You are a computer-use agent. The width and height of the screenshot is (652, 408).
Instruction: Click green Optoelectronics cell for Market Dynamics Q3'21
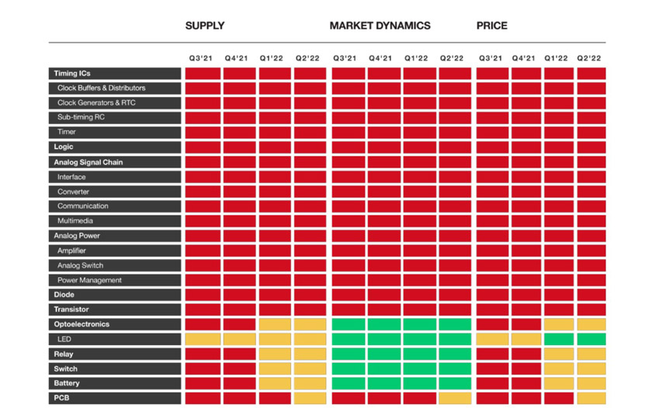coord(349,324)
